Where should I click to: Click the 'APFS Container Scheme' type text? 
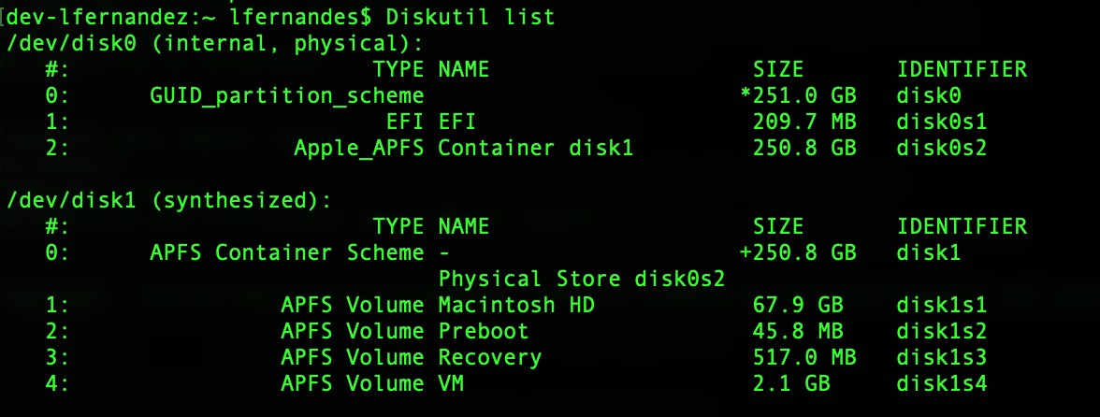point(286,252)
